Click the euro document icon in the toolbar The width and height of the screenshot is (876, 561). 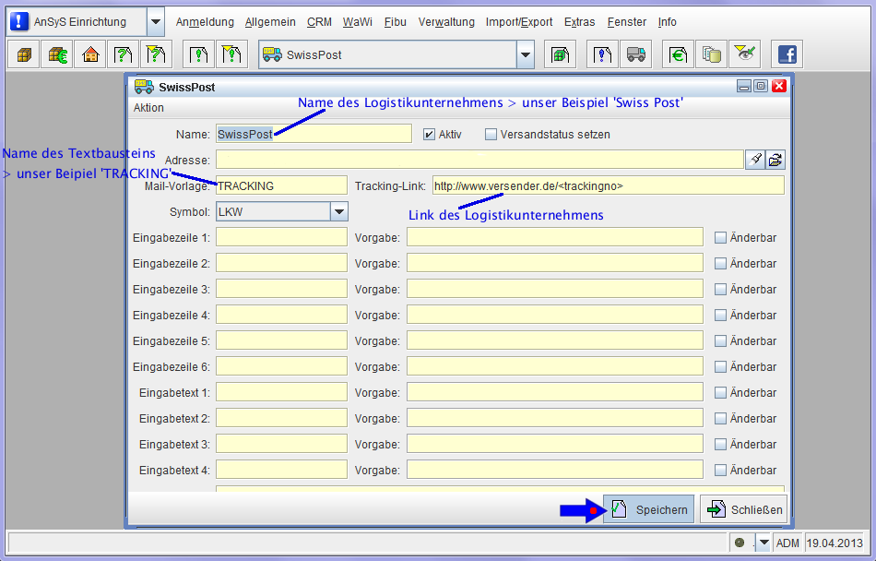(x=678, y=54)
